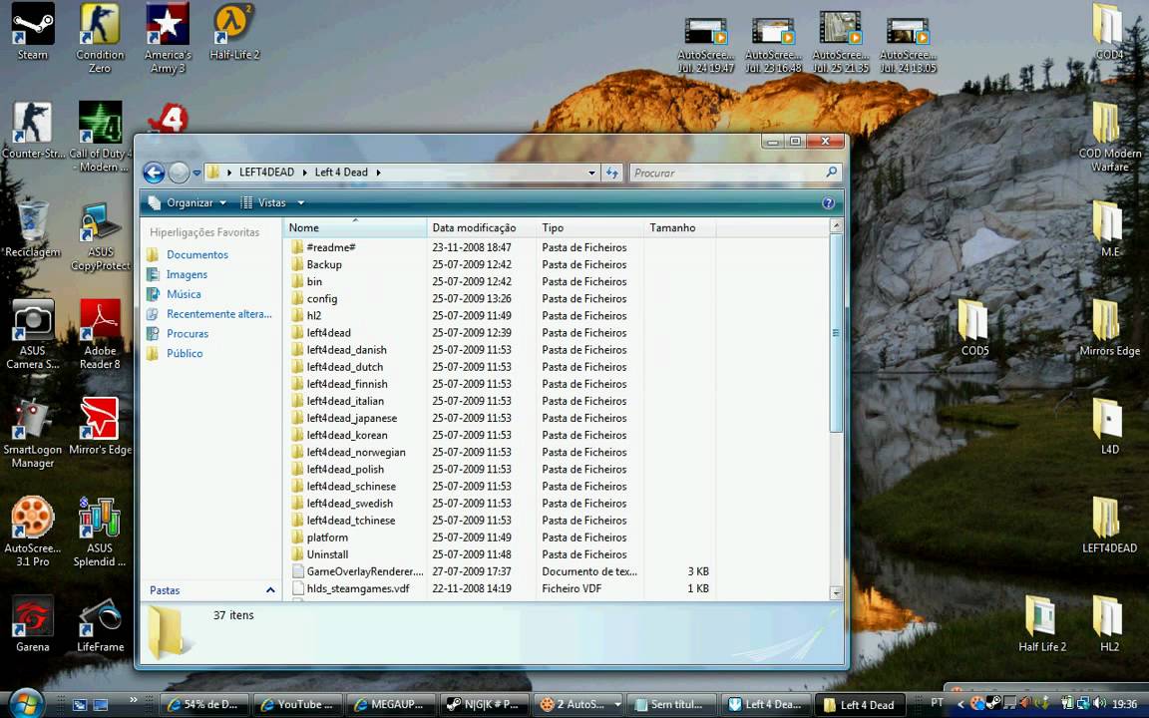The width and height of the screenshot is (1149, 718).
Task: Open the Half-Life 2 shortcut icon
Action: click(234, 32)
